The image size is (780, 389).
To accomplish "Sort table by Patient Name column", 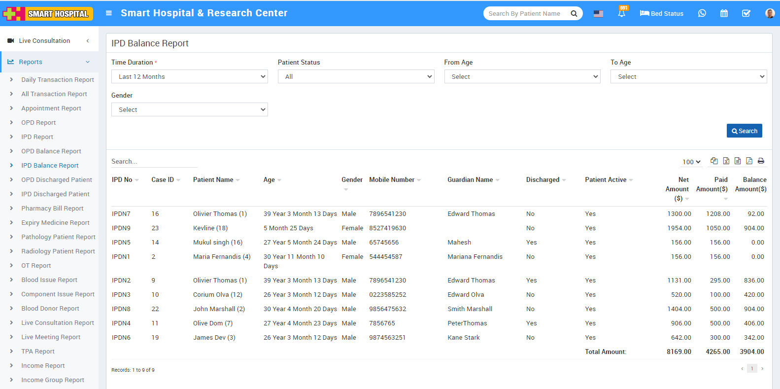I will pyautogui.click(x=216, y=180).
